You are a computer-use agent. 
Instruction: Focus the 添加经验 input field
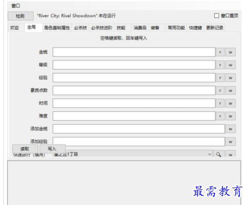coord(139,142)
